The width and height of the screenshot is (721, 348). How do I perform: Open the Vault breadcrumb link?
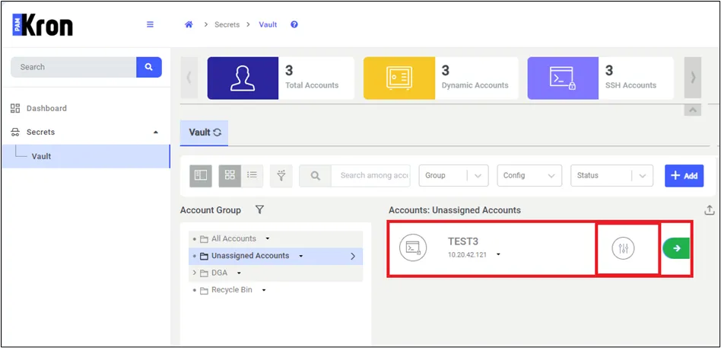(x=268, y=25)
